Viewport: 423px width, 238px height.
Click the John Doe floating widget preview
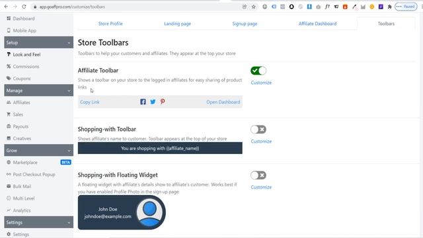pos(122,212)
